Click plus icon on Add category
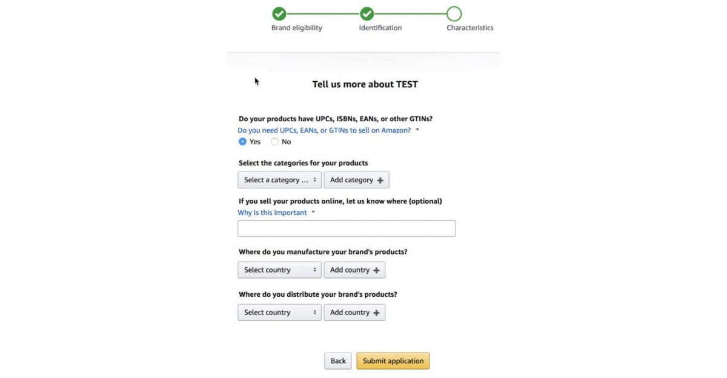Image resolution: width=727 pixels, height=378 pixels. point(380,181)
